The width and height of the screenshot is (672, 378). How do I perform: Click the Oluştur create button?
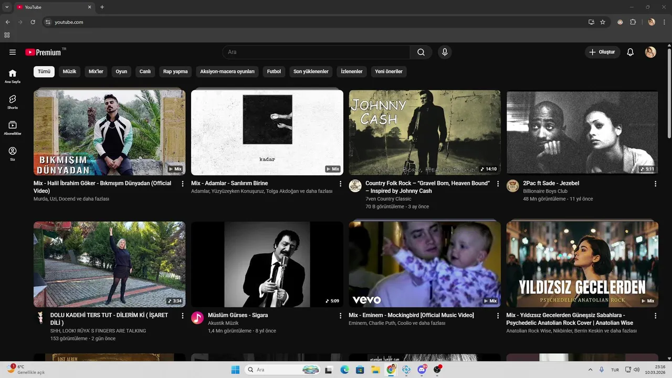(x=602, y=52)
